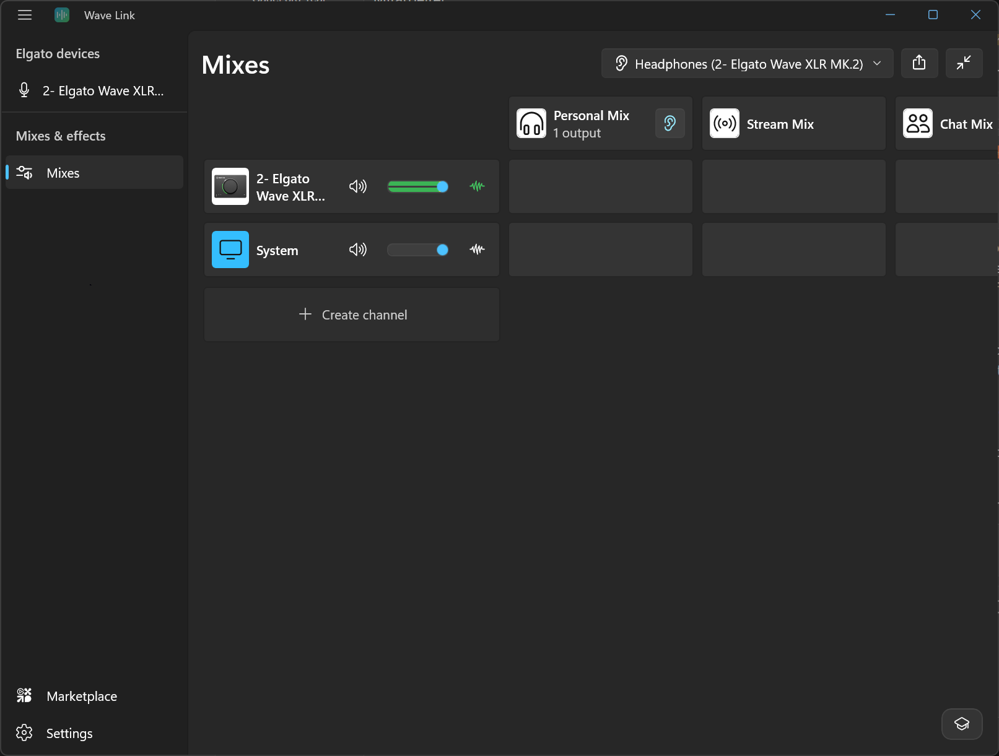
Task: Close the Wave Link window
Action: point(975,15)
